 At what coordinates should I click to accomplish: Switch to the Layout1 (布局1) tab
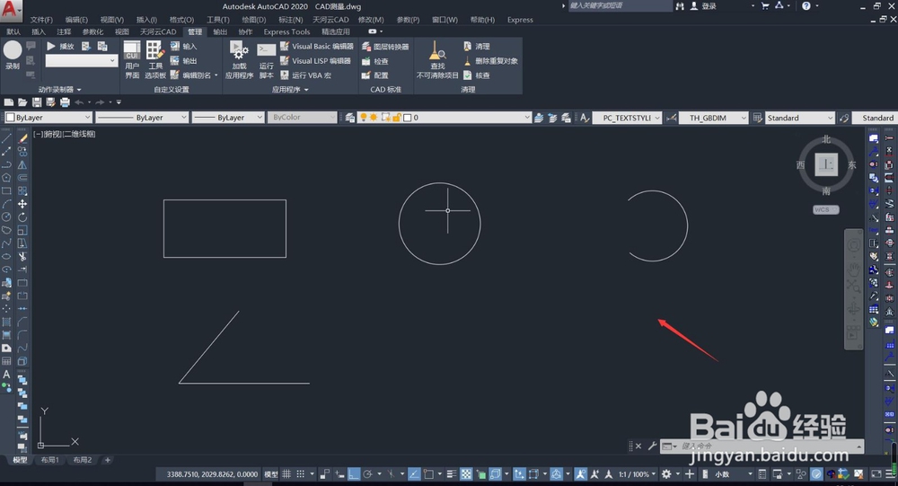49,460
